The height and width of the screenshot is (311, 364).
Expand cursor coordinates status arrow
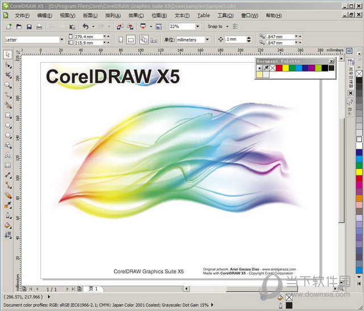pos(49,297)
